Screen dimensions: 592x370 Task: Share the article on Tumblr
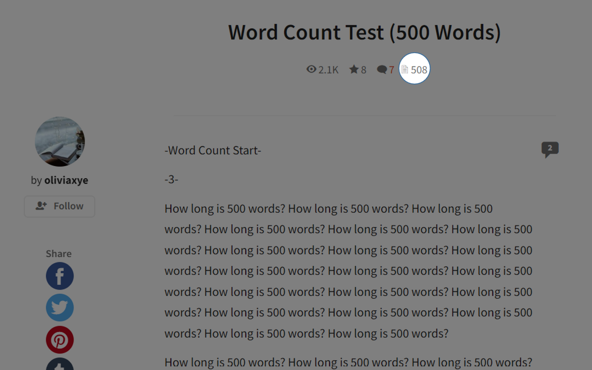(60, 364)
